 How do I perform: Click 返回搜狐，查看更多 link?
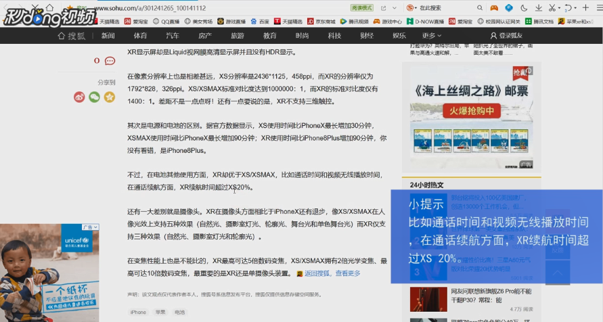coord(332,273)
